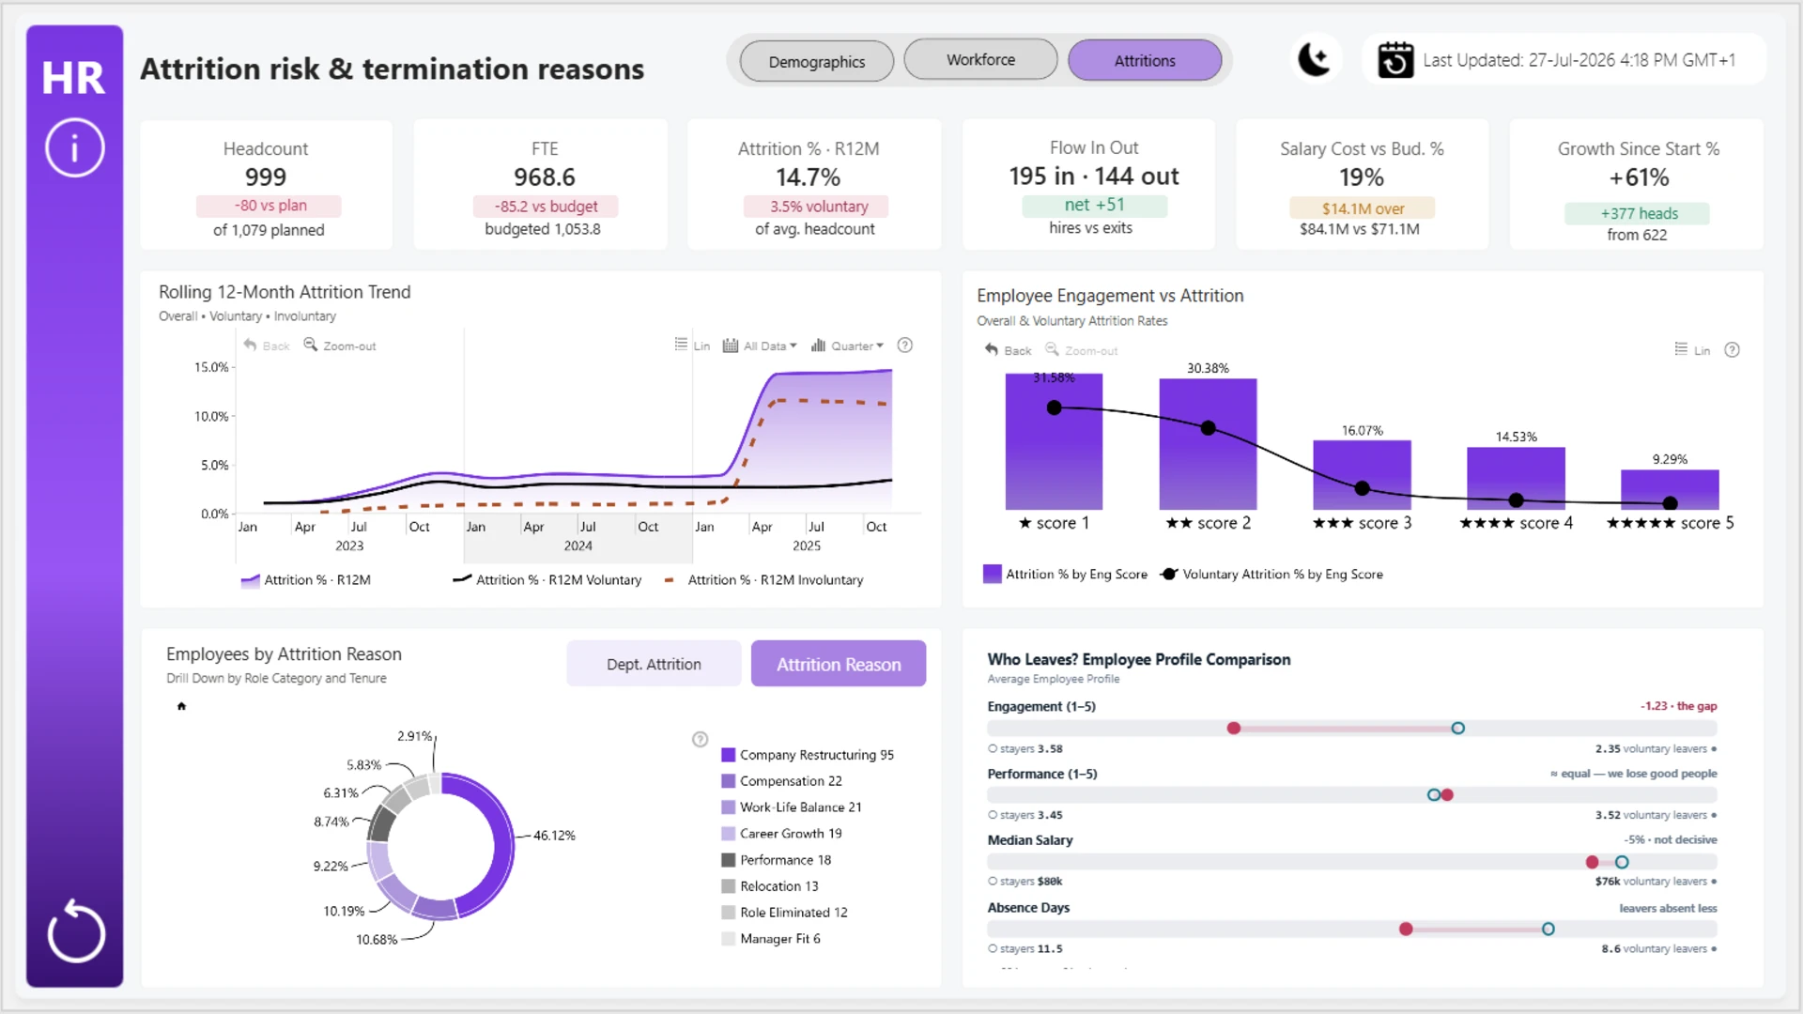Screen dimensions: 1803x1014
Task: Open the info icon in sidebar
Action: tap(74, 147)
